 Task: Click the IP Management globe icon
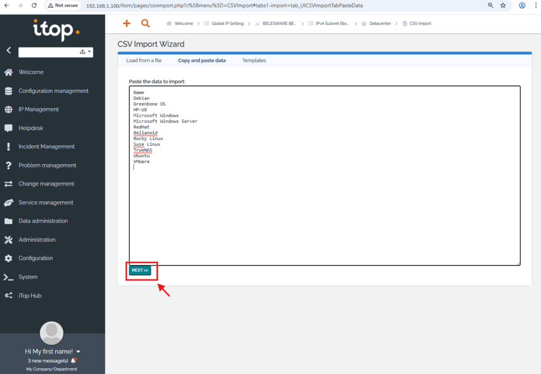click(x=8, y=109)
